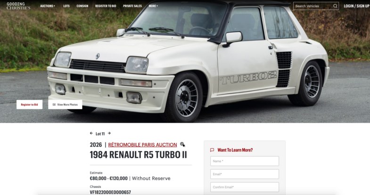Open the Consign page
Image resolution: width=370 pixels, height=195 pixels.
coord(82,6)
